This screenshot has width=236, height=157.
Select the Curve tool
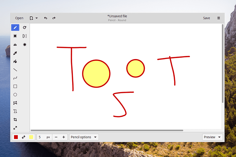[x=15, y=78]
